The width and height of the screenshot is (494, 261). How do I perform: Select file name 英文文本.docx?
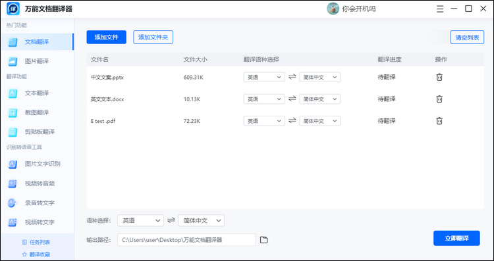tap(107, 99)
